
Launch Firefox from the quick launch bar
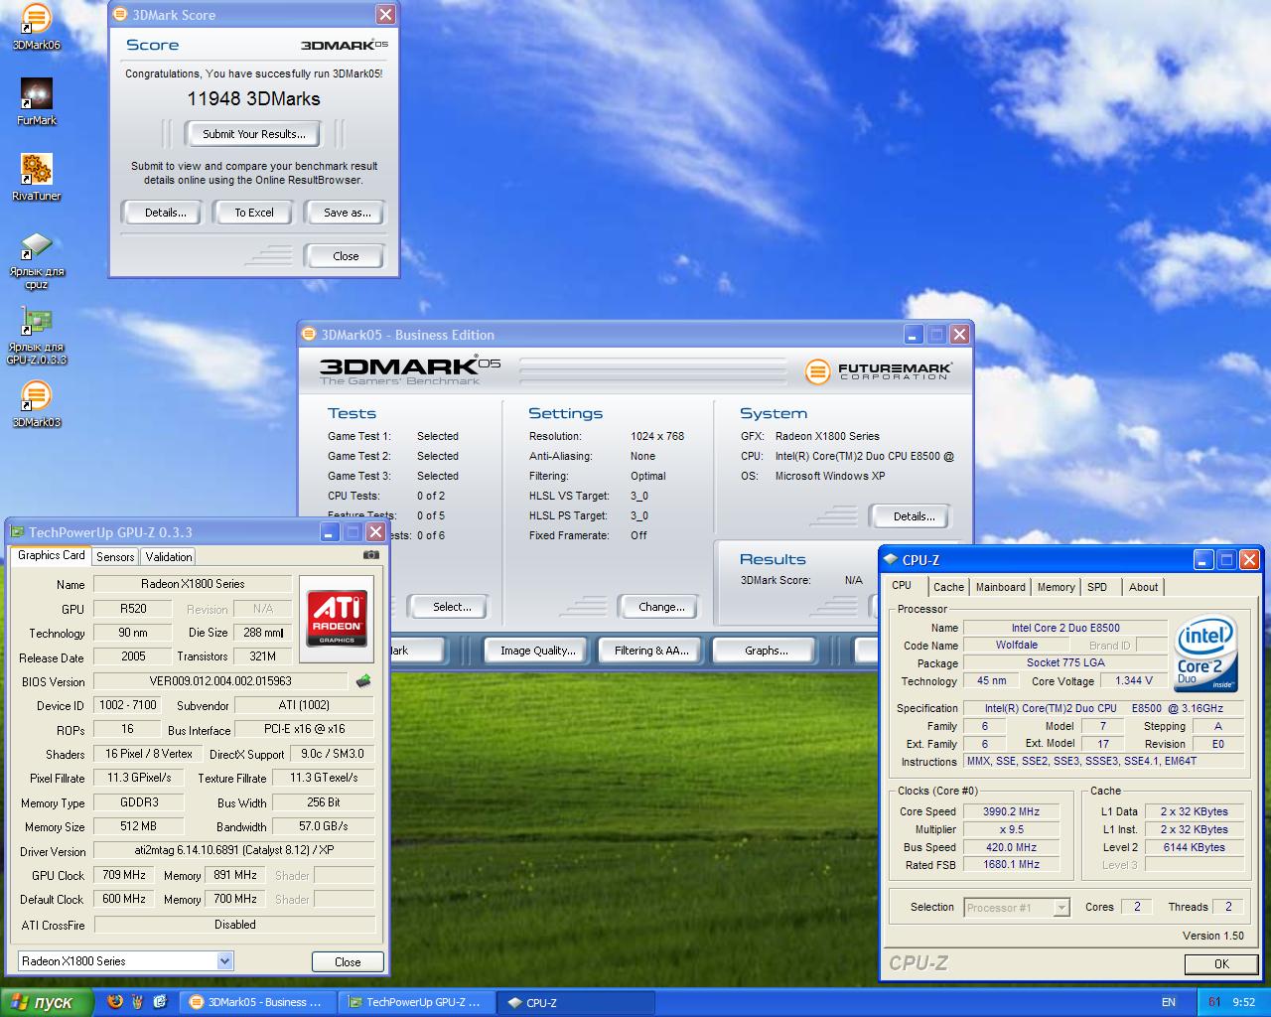click(115, 1002)
